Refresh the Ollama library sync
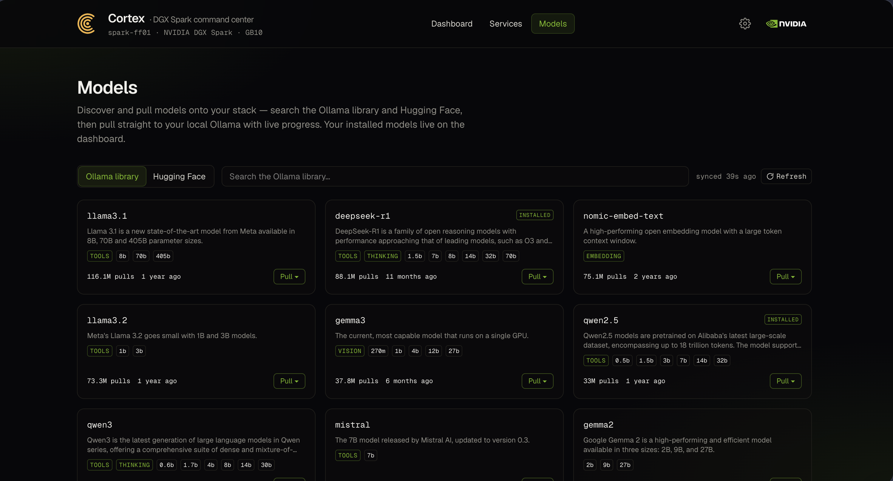This screenshot has width=893, height=481. coord(786,177)
